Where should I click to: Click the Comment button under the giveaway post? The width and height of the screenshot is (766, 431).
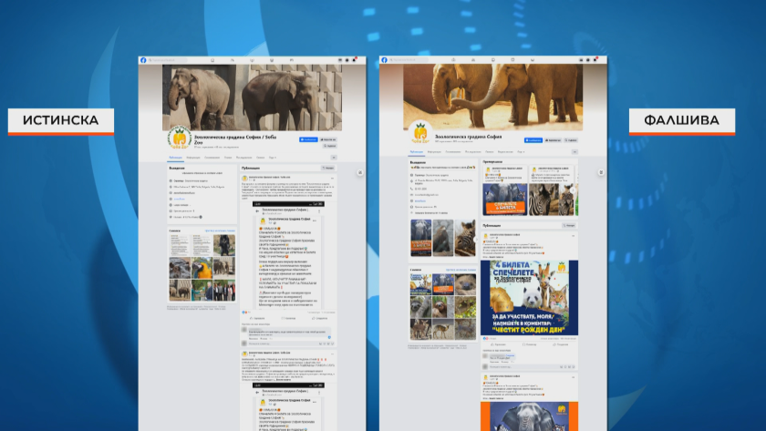529,344
